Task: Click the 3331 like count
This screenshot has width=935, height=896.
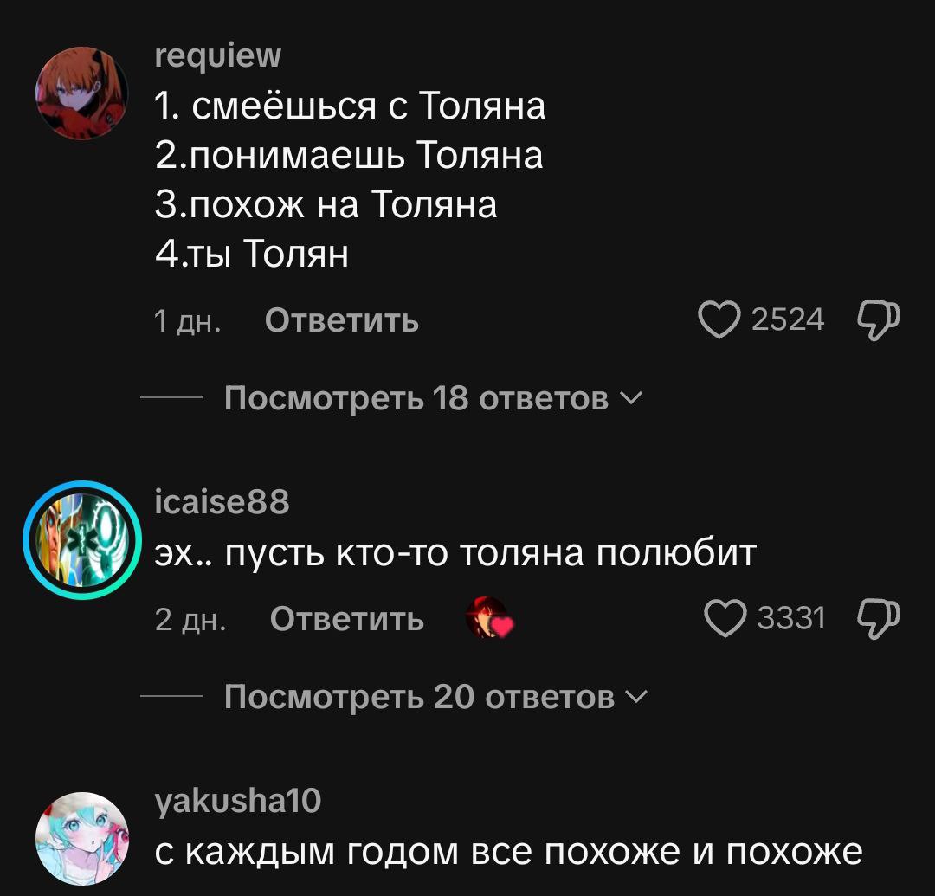Action: point(791,617)
